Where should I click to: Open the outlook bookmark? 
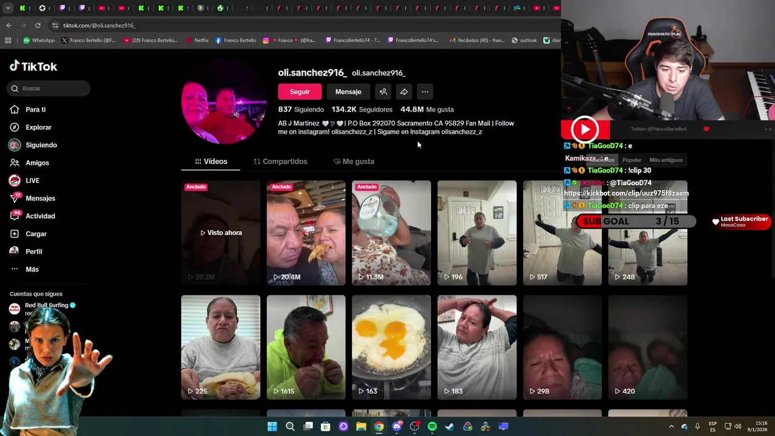click(524, 41)
